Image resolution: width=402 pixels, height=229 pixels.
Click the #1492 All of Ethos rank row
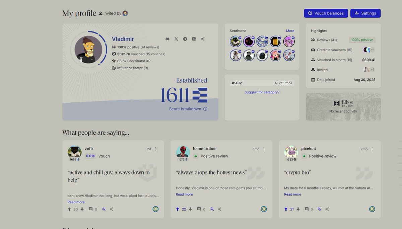[x=262, y=83]
